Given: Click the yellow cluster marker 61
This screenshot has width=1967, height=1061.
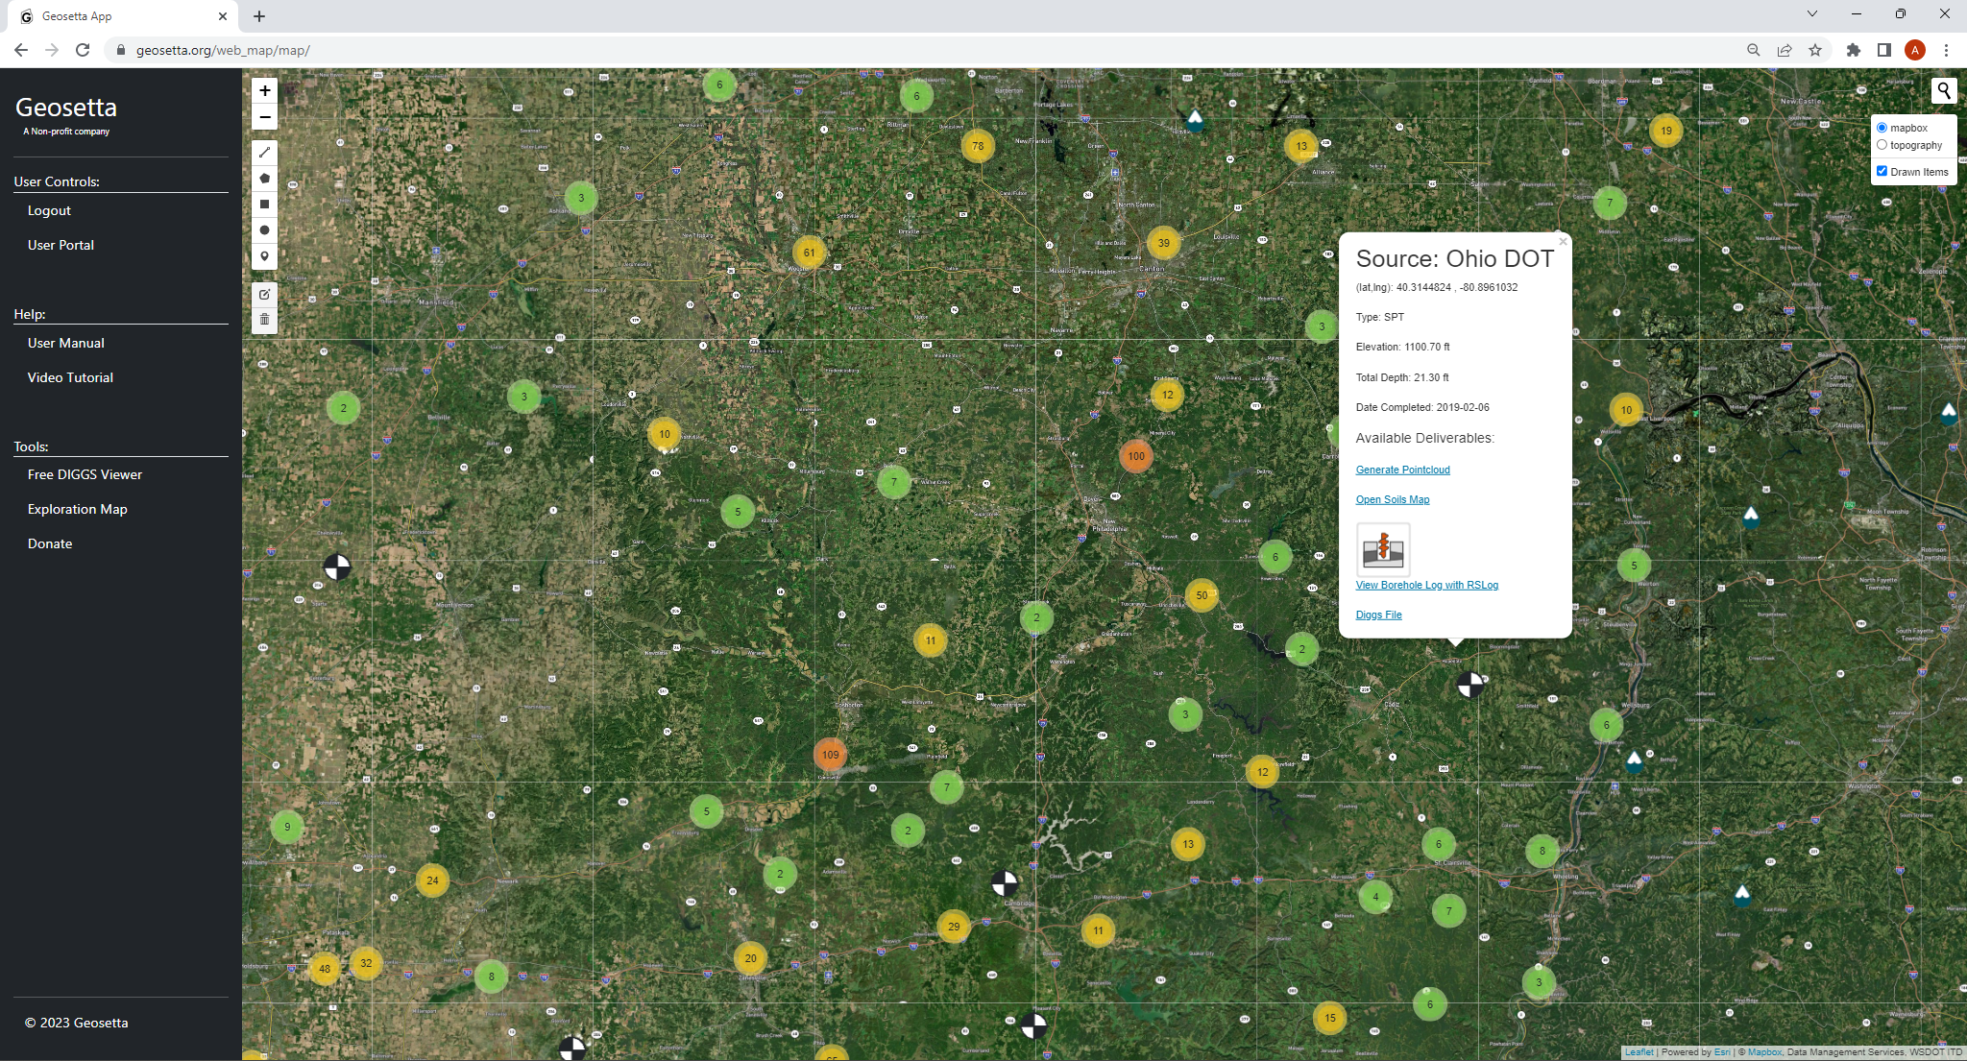Looking at the screenshot, I should tap(810, 253).
